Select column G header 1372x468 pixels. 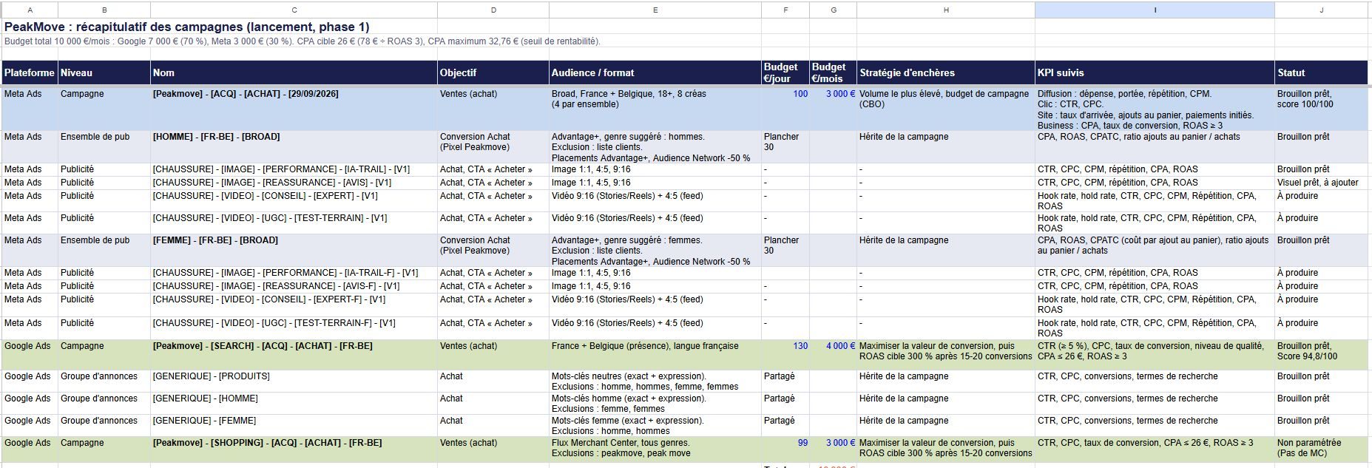(x=834, y=10)
